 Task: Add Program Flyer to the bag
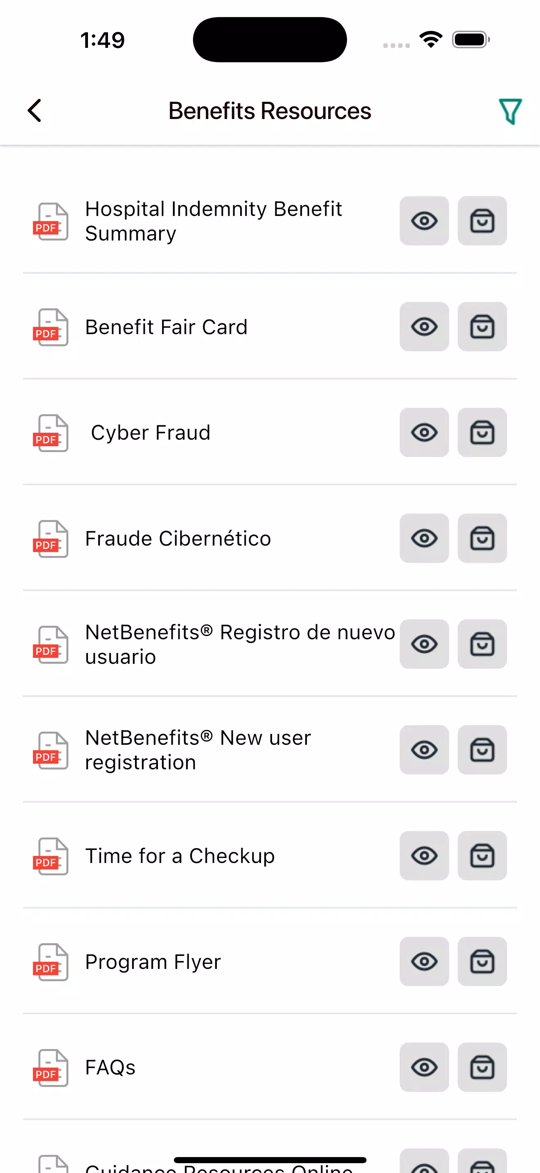click(x=482, y=961)
